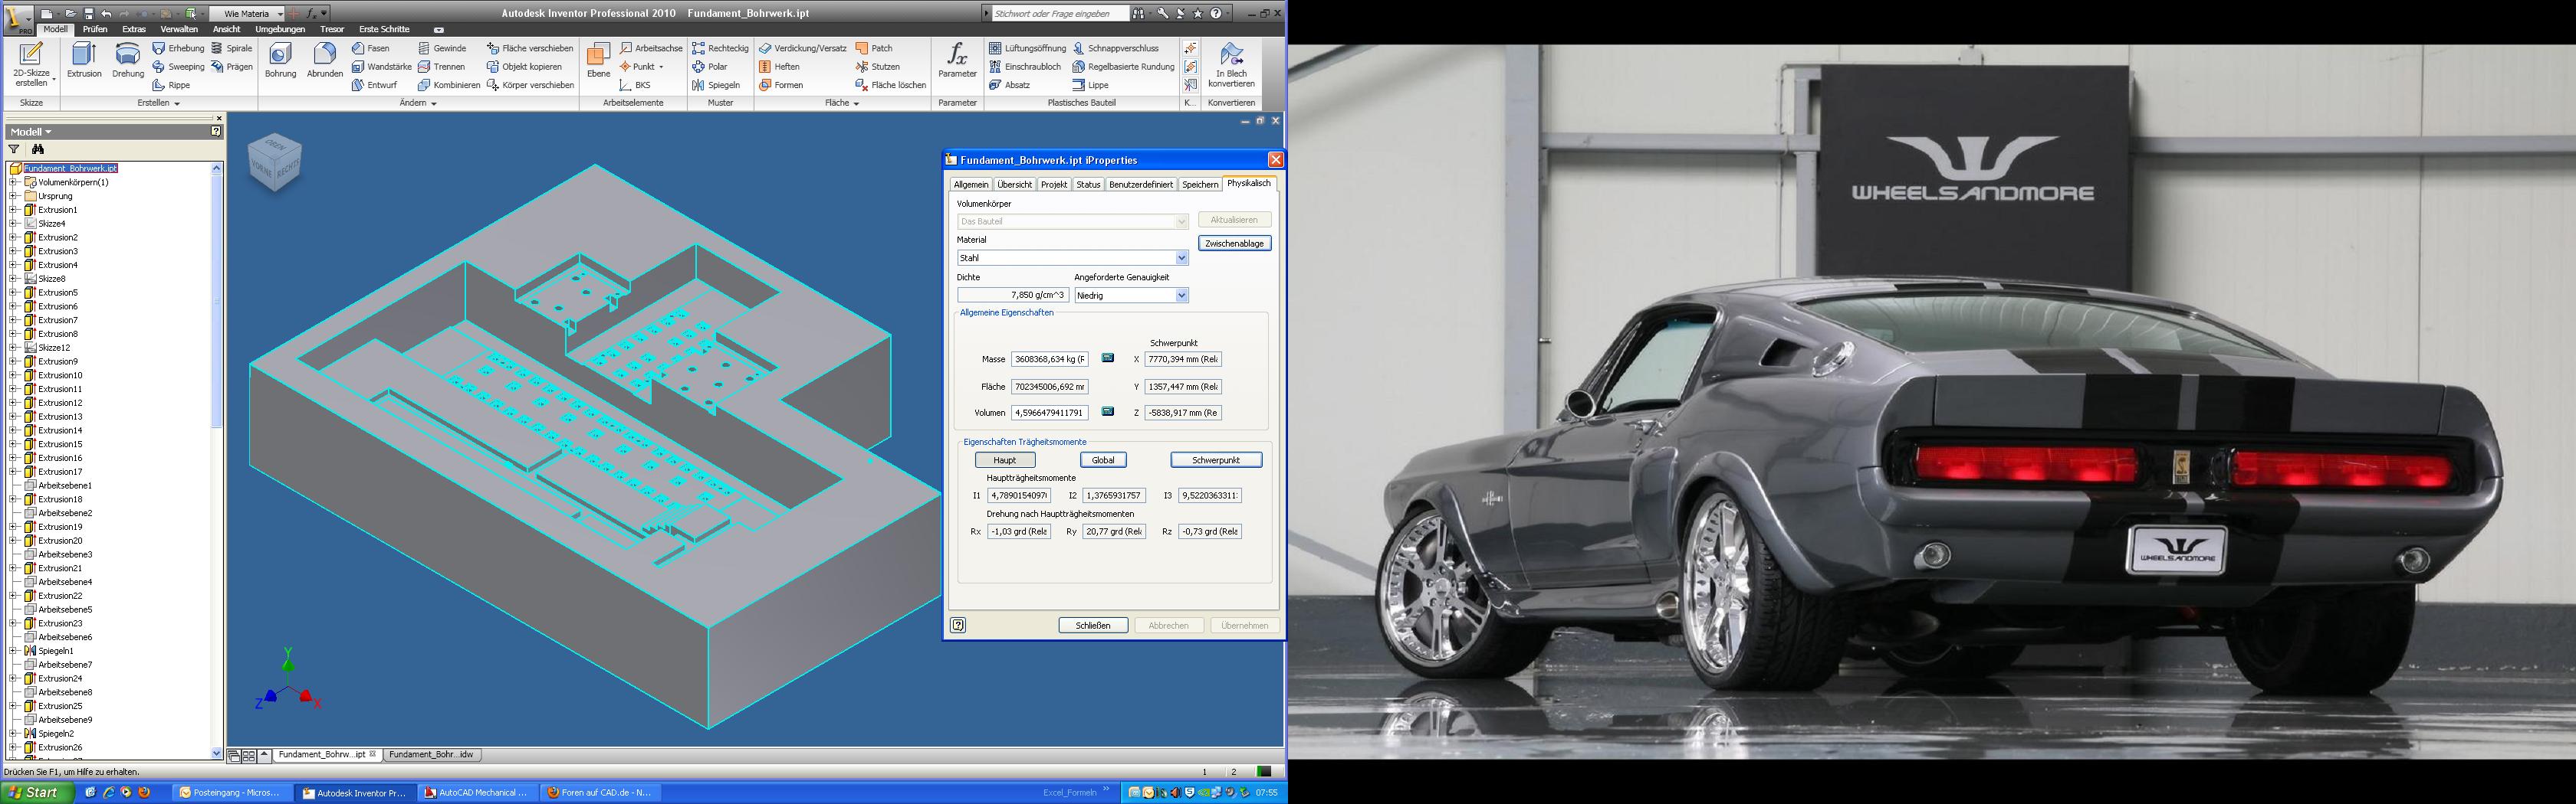Open the Prüfen ribbon tab
Screen dimensions: 2576x804
point(95,29)
